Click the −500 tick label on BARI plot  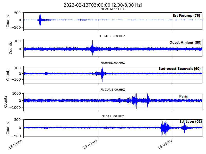pyautogui.click(x=16, y=136)
